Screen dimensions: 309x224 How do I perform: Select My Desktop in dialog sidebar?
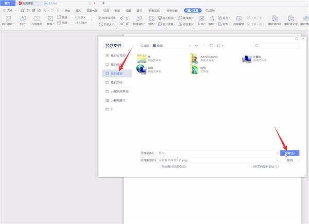(x=117, y=73)
